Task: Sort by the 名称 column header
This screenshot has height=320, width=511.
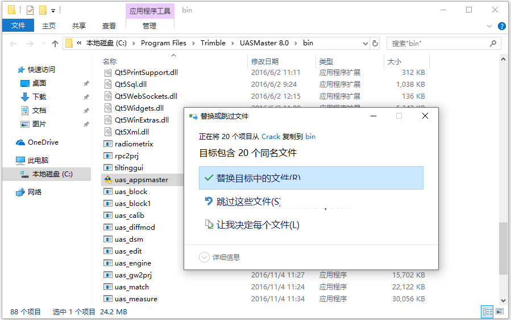Action: point(110,61)
